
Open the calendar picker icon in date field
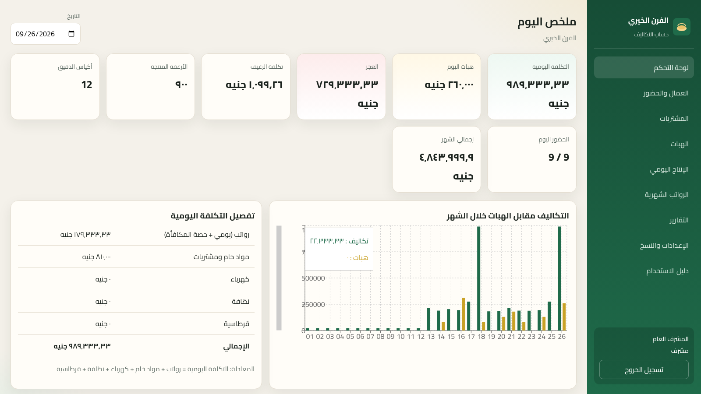71,34
